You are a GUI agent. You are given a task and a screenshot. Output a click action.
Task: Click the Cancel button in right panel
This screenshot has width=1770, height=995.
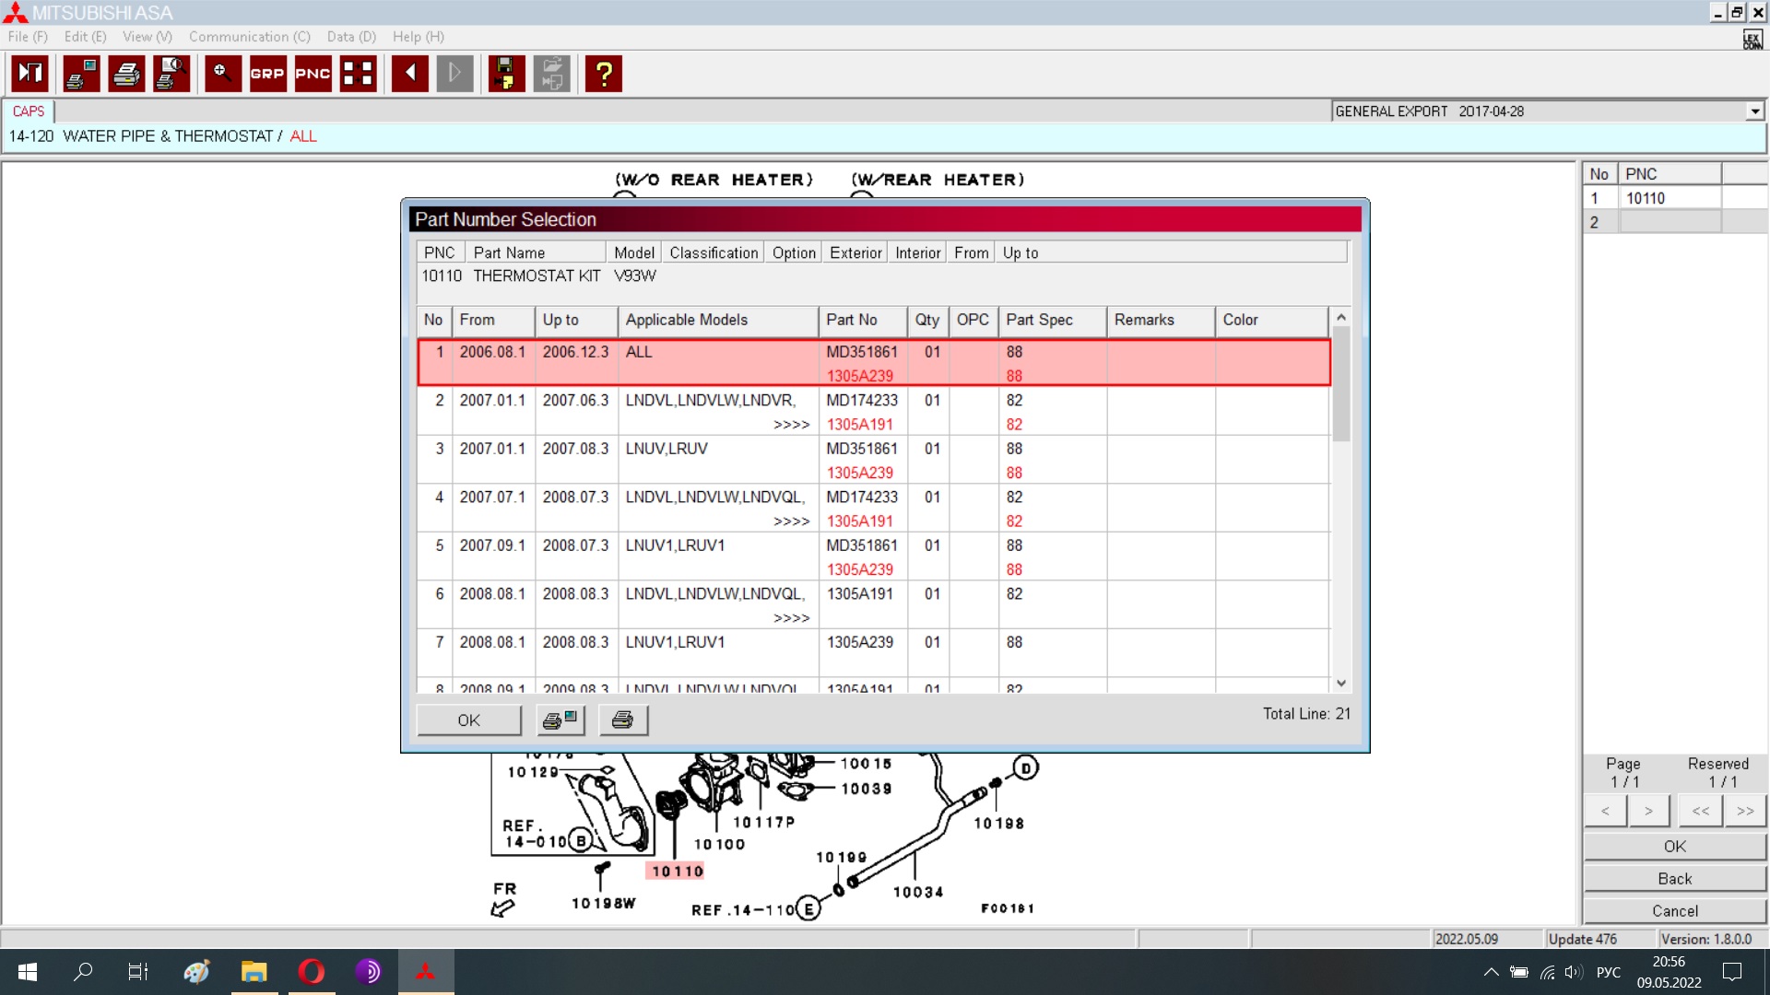[1674, 911]
